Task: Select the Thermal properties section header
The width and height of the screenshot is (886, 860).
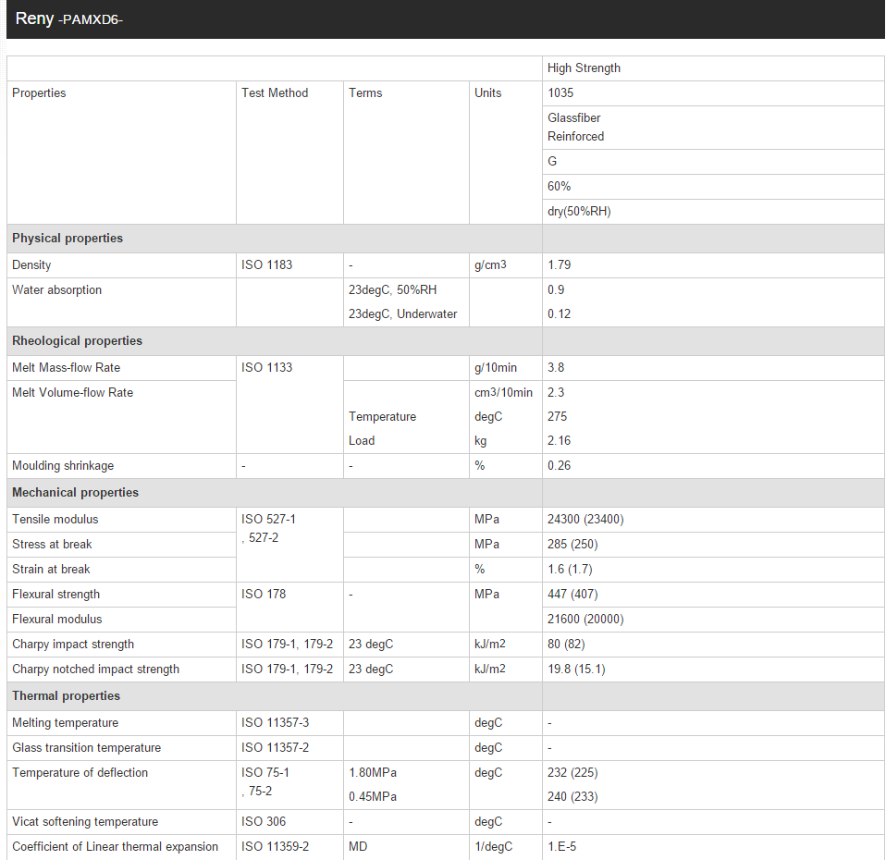Action: [66, 695]
